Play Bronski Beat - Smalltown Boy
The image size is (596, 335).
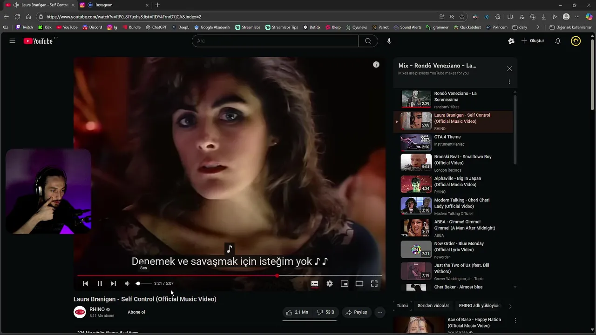[453, 163]
